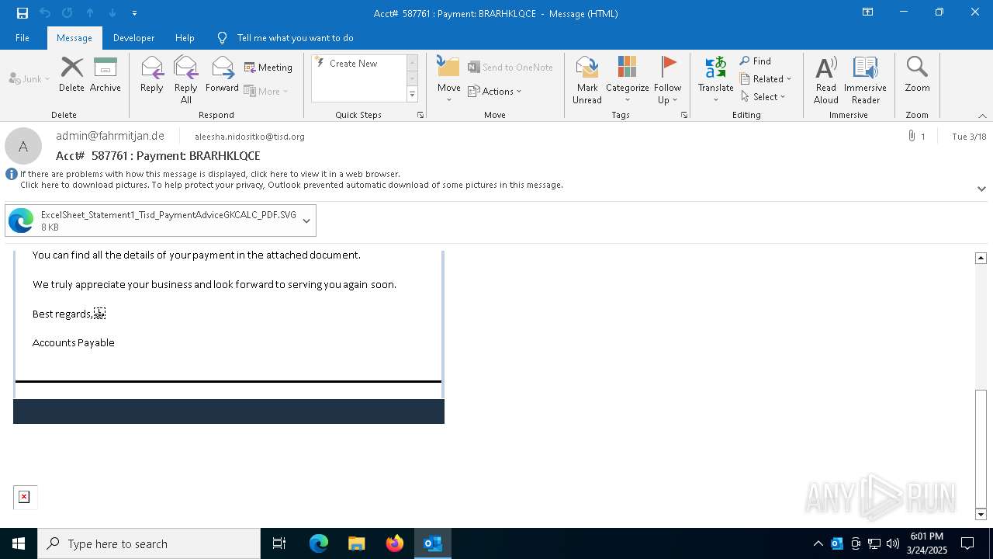
Task: Delete the message
Action: point(71,75)
